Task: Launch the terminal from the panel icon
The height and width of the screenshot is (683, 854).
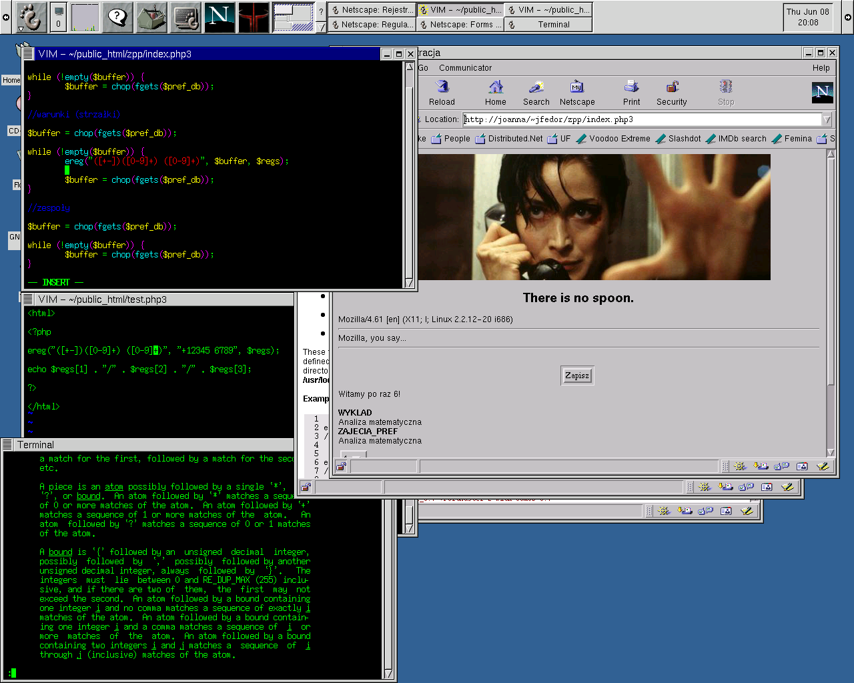Action: [x=186, y=17]
